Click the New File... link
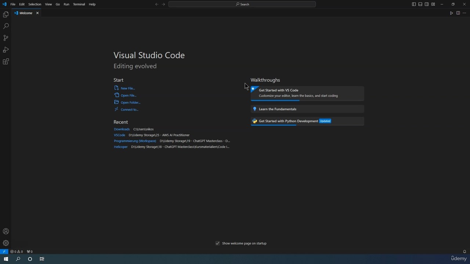 (124, 88)
